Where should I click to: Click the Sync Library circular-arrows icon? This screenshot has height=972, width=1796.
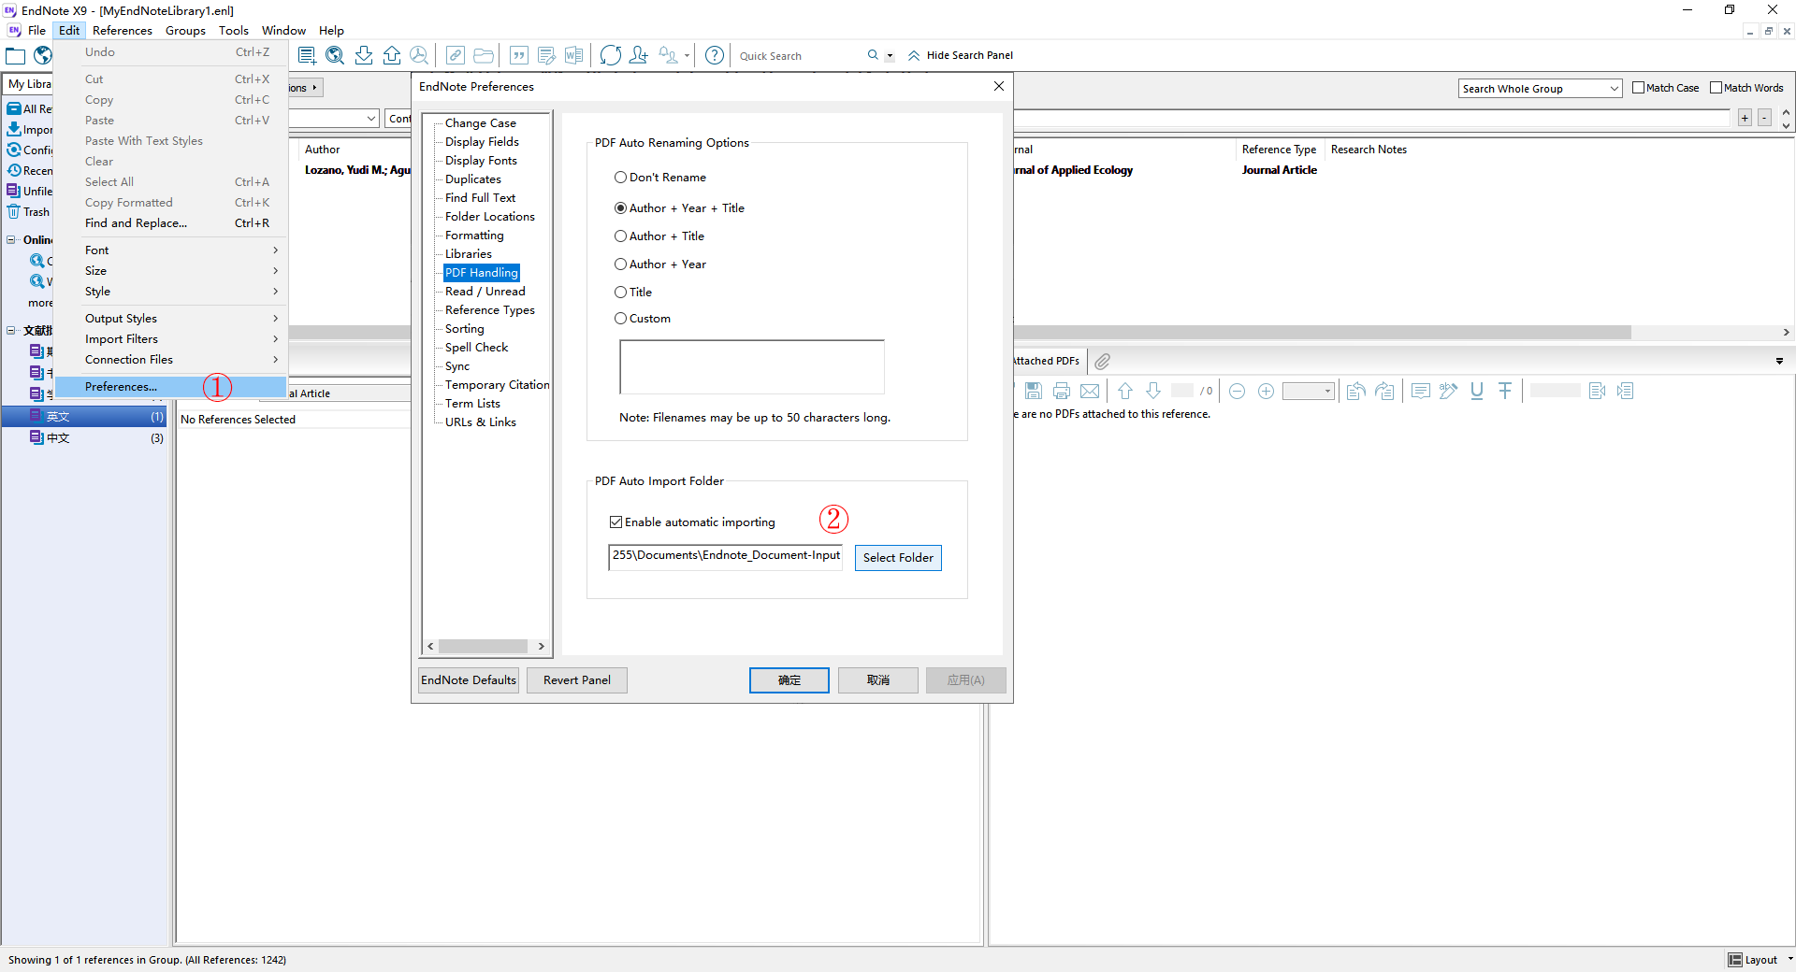(x=611, y=55)
